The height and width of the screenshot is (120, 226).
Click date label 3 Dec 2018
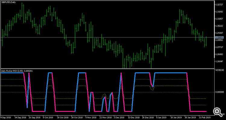119,118
